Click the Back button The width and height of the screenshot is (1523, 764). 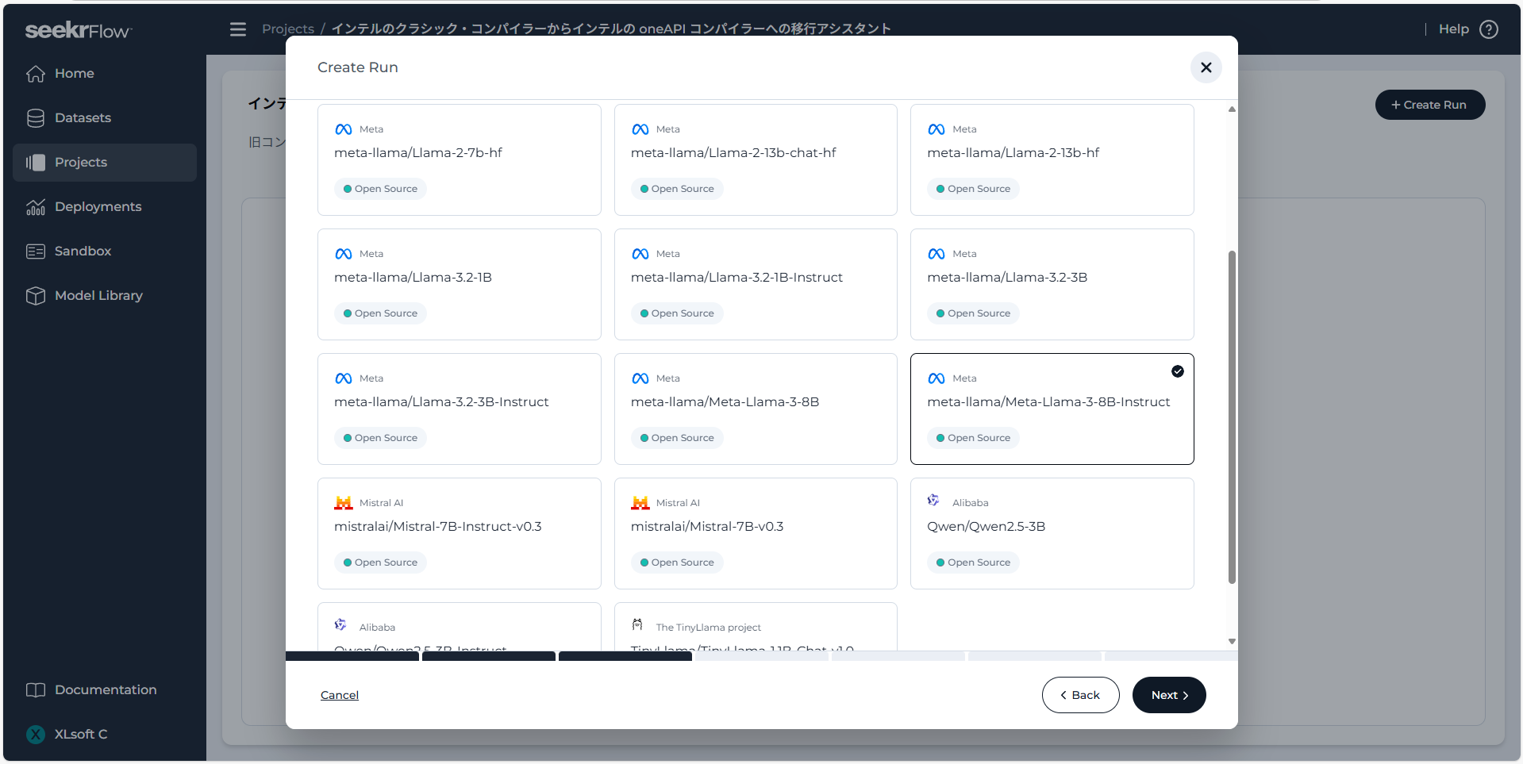click(1080, 695)
